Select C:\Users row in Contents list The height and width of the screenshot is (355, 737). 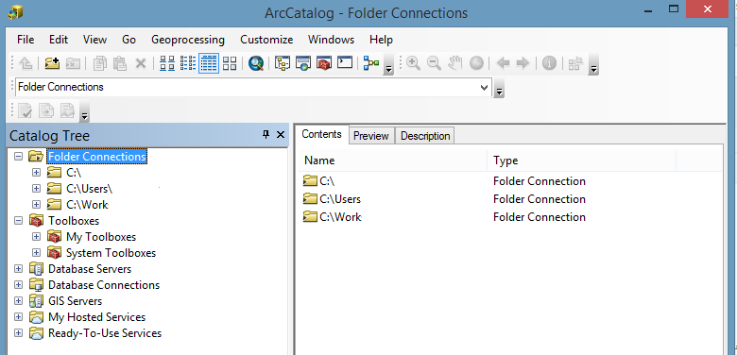[x=332, y=199]
